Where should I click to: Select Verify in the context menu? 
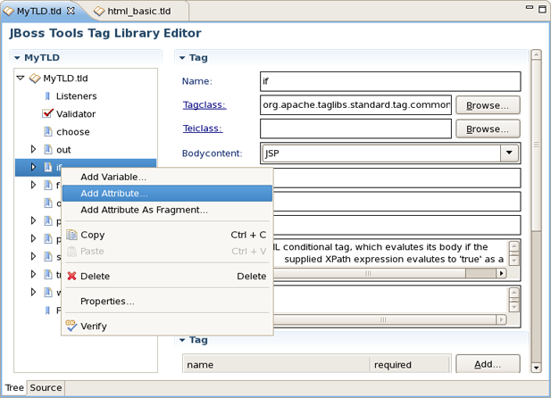[167, 326]
